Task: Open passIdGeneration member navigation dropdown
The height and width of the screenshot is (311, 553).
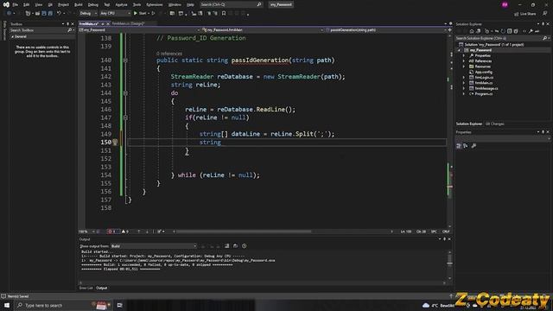Action: pos(386,30)
